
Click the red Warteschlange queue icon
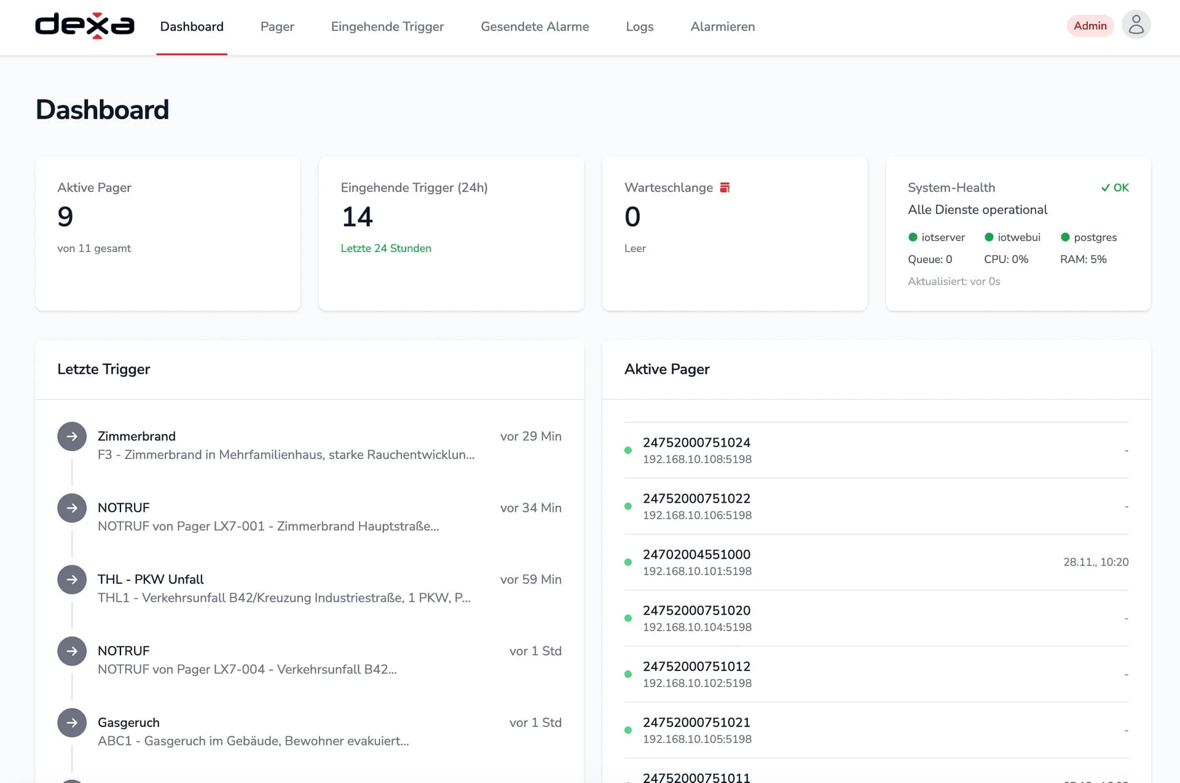point(725,187)
